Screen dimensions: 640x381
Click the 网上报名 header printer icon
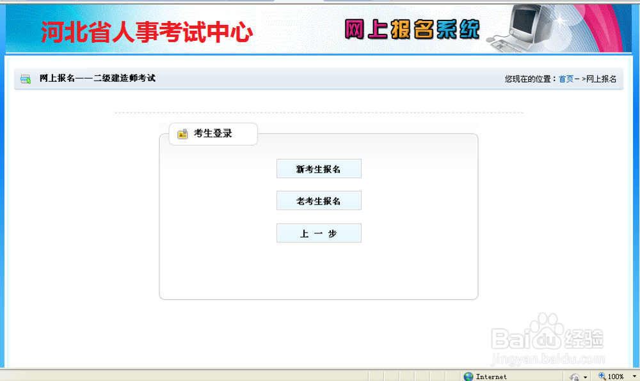[26, 79]
